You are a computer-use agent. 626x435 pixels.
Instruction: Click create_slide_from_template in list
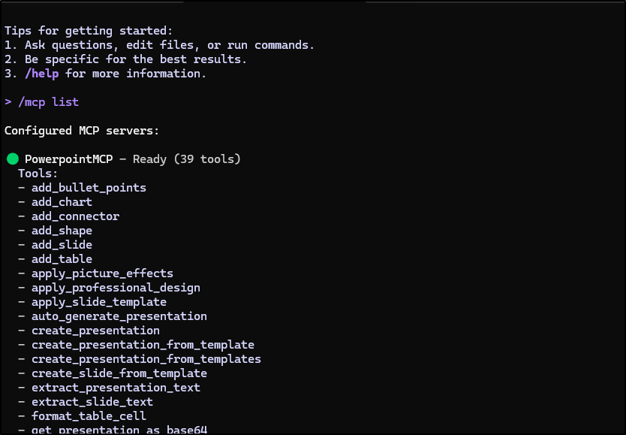click(119, 373)
